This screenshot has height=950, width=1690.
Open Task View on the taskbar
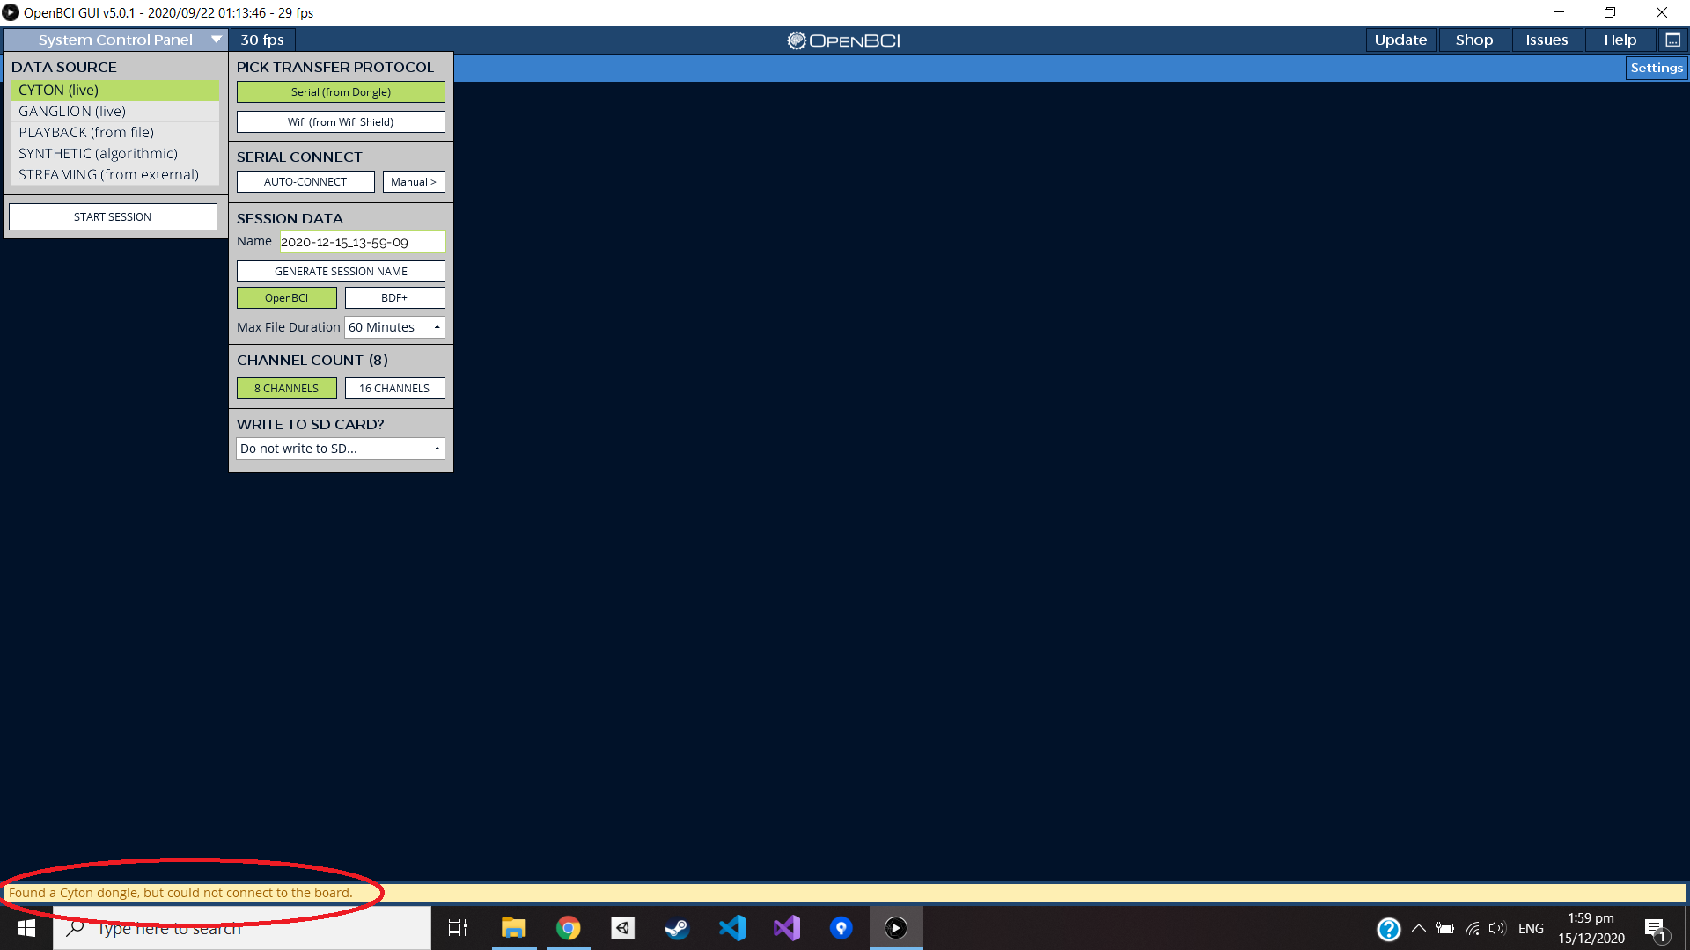458,928
